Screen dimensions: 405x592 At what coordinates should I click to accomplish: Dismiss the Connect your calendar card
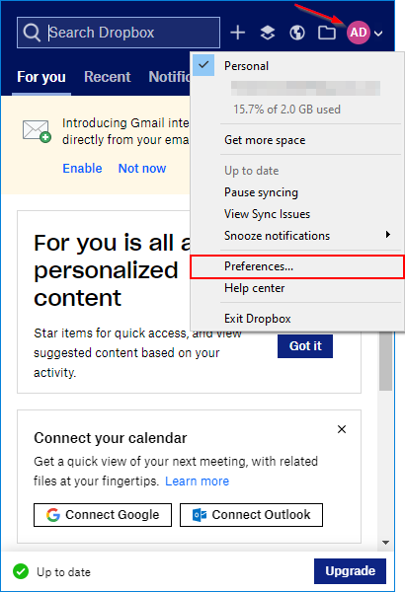pyautogui.click(x=342, y=429)
